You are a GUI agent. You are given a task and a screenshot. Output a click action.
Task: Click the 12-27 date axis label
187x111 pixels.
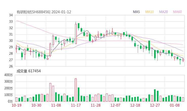click(x=155, y=105)
